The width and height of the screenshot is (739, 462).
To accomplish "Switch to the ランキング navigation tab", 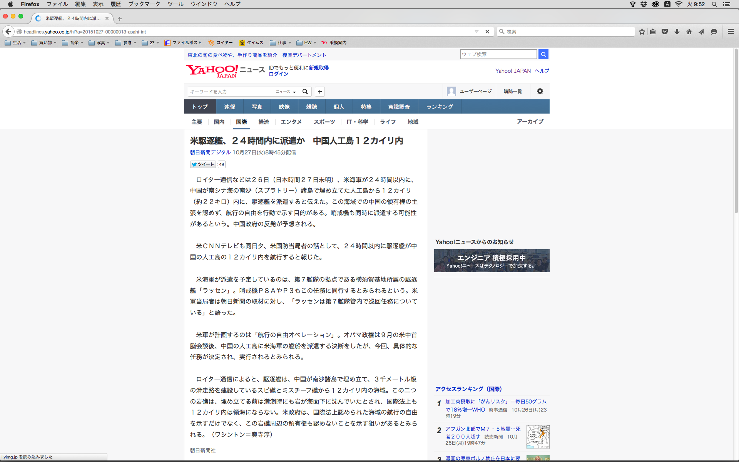I will point(440,107).
